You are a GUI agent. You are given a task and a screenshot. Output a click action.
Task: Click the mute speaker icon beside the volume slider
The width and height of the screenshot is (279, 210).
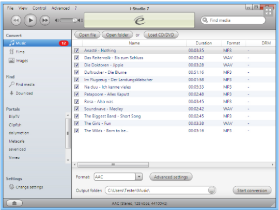point(57,20)
